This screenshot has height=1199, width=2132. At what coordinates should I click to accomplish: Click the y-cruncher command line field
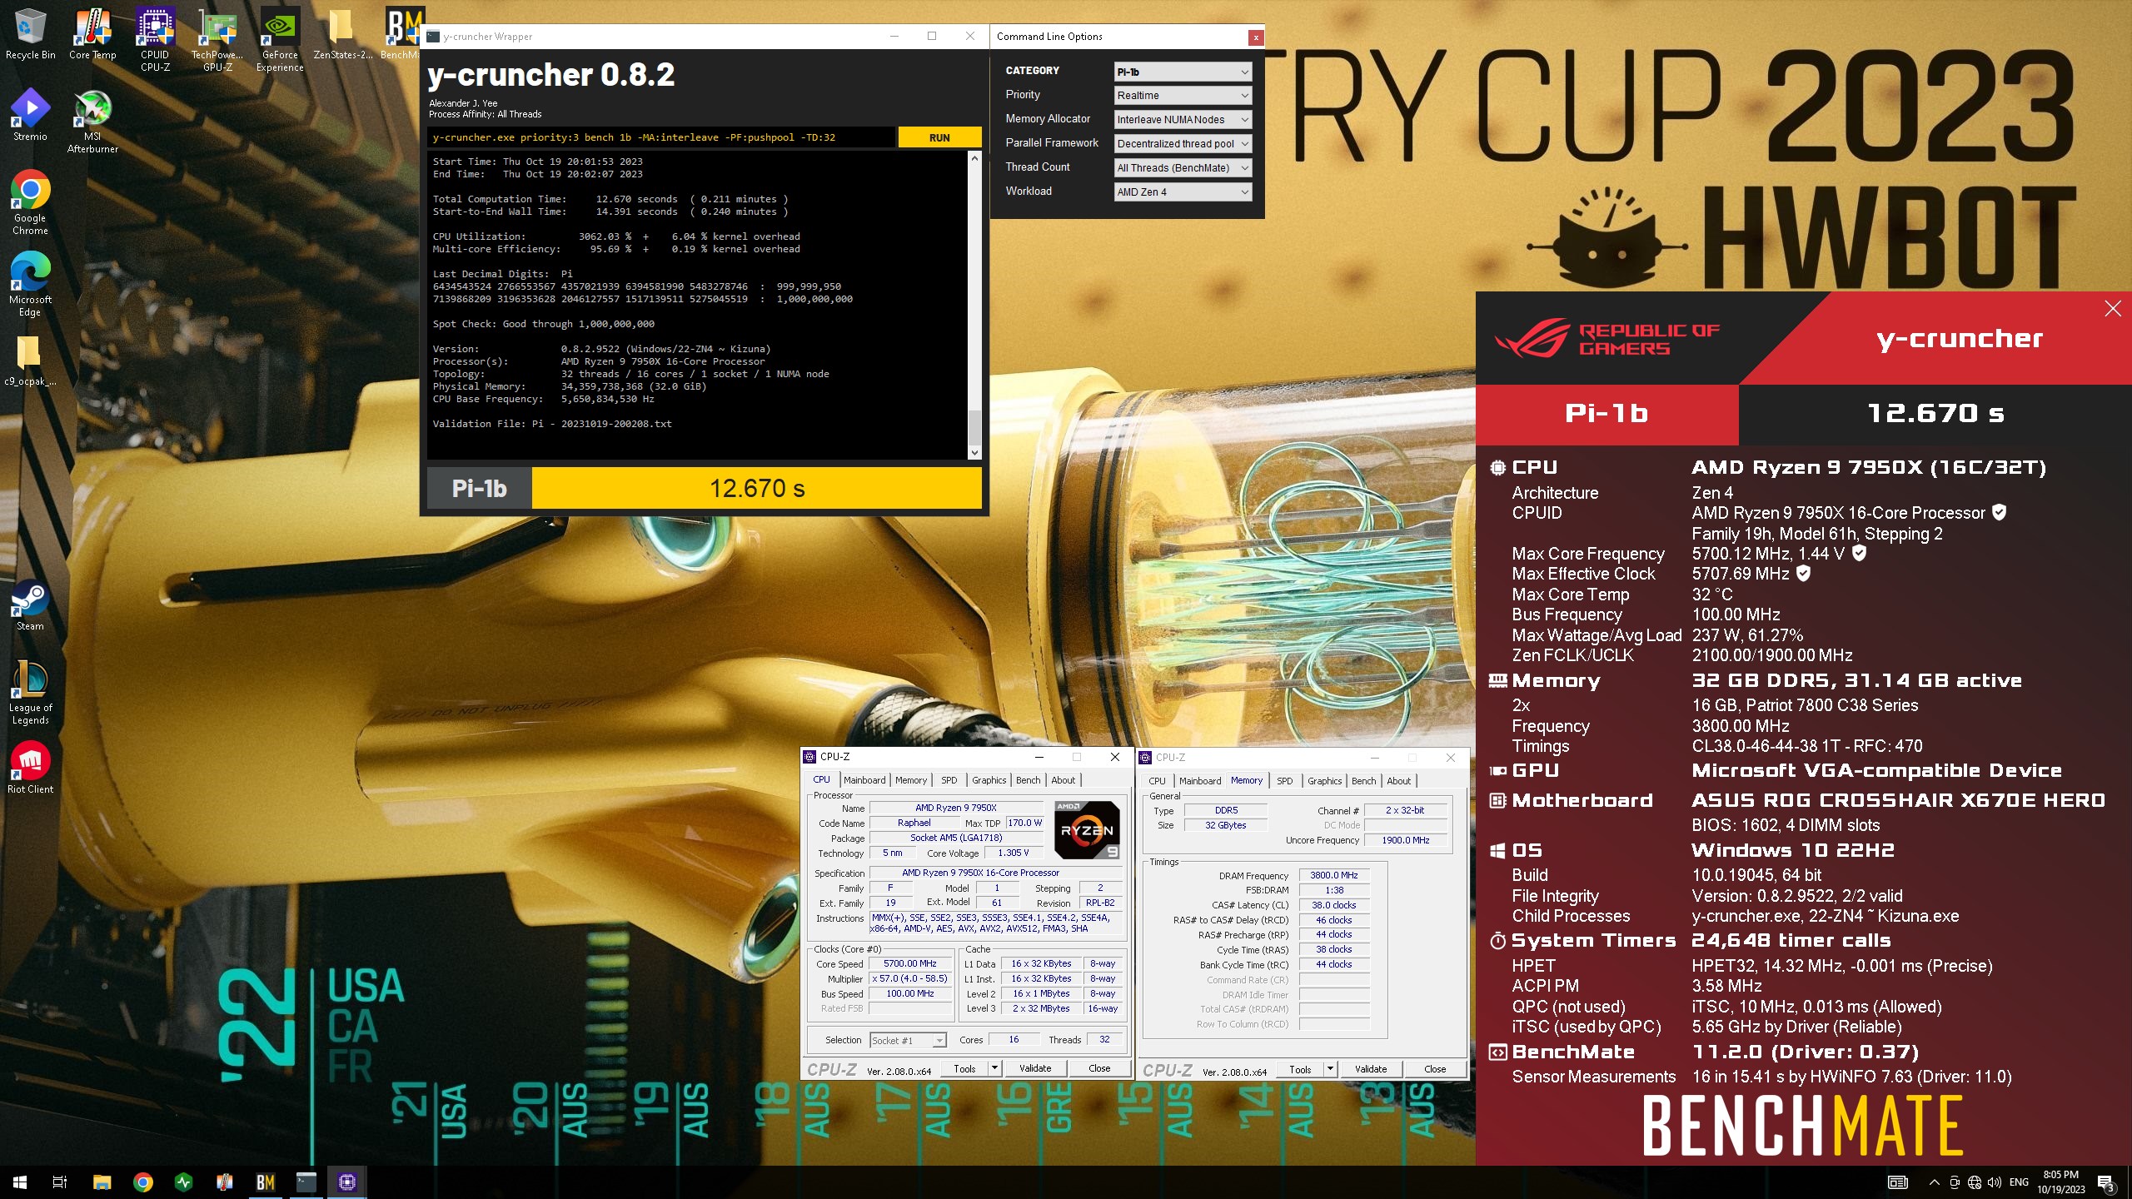point(662,138)
